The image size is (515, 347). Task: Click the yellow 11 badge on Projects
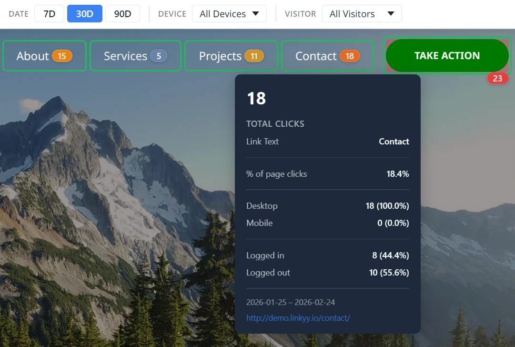[x=254, y=56]
